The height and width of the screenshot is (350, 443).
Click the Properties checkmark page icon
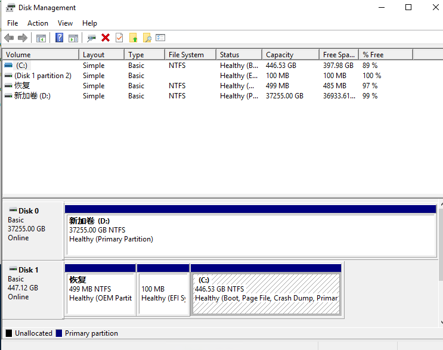(119, 38)
